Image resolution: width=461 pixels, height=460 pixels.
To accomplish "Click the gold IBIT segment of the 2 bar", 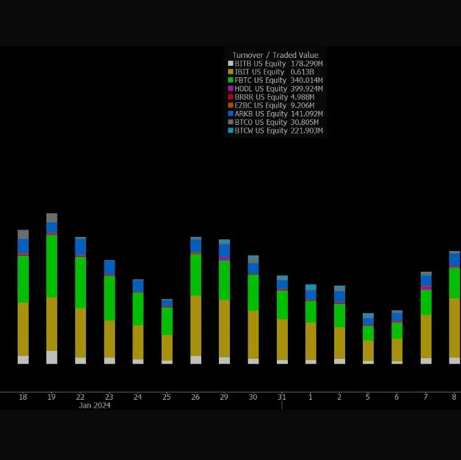I will click(340, 343).
